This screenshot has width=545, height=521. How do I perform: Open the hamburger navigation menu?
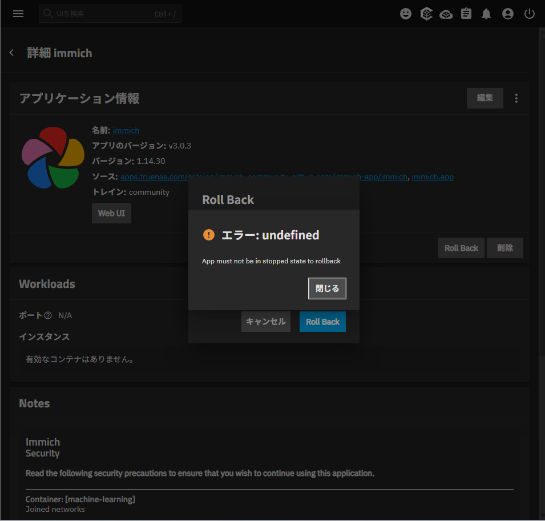tap(18, 14)
